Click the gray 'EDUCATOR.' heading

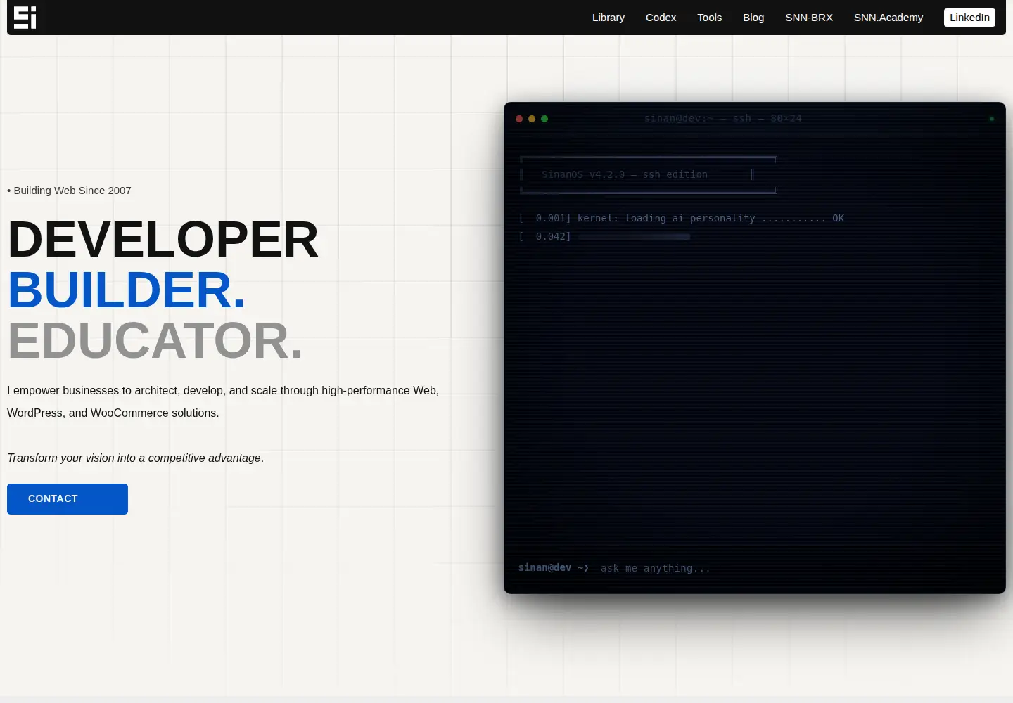coord(155,341)
